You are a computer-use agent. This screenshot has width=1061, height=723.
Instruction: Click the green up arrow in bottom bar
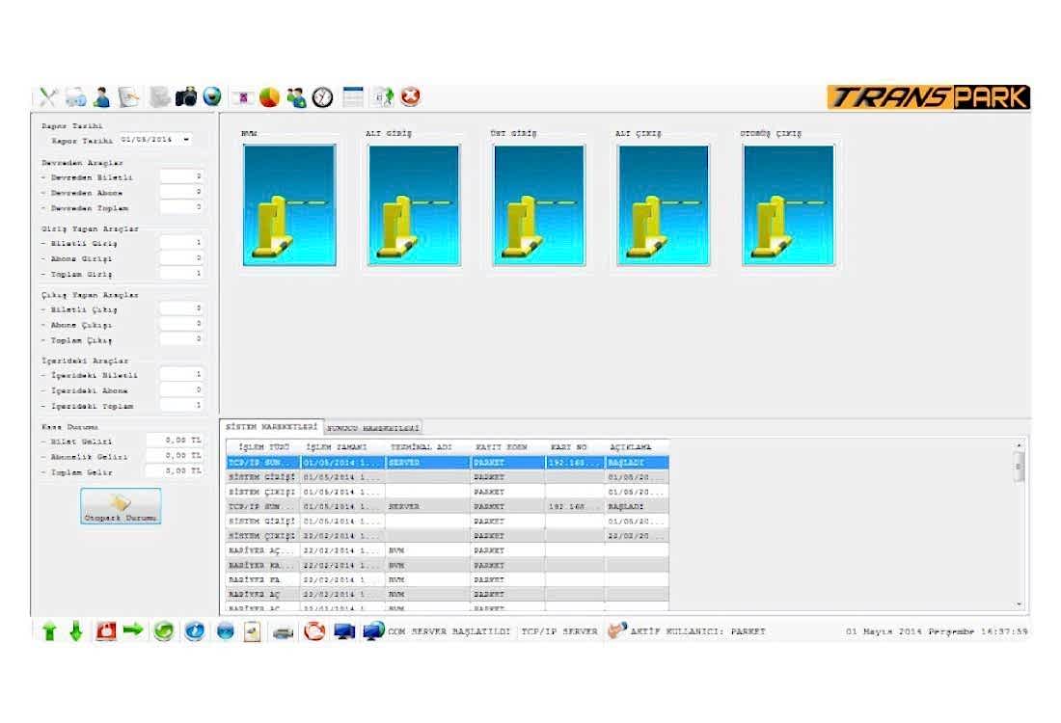pos(49,631)
